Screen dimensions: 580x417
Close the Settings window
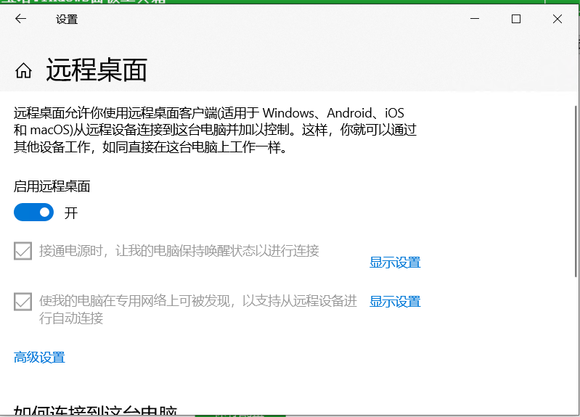click(x=557, y=20)
